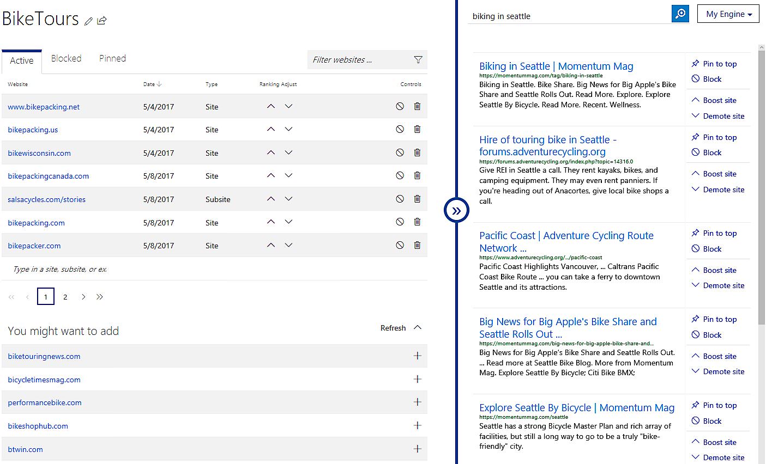766x464 pixels.
Task: Delete salsacycles.com/stories subsite
Action: [417, 199]
